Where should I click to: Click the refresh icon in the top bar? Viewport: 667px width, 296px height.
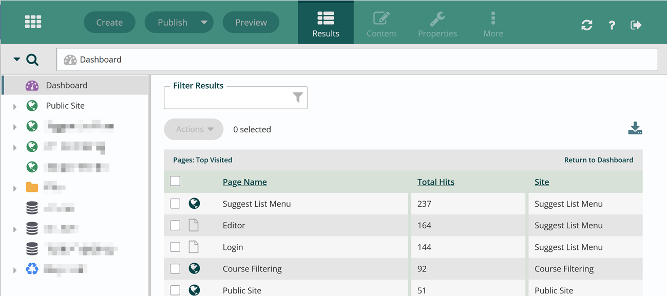point(587,25)
